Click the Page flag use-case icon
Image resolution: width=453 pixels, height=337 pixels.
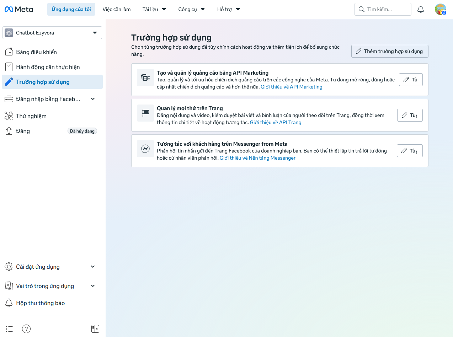pos(145,113)
